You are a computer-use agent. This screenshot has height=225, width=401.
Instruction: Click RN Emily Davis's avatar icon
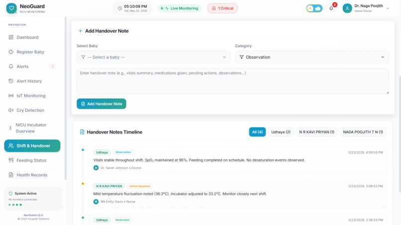96,202
